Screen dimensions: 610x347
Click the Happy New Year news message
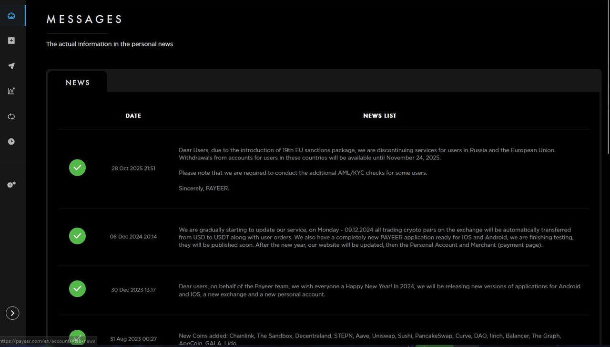379,290
